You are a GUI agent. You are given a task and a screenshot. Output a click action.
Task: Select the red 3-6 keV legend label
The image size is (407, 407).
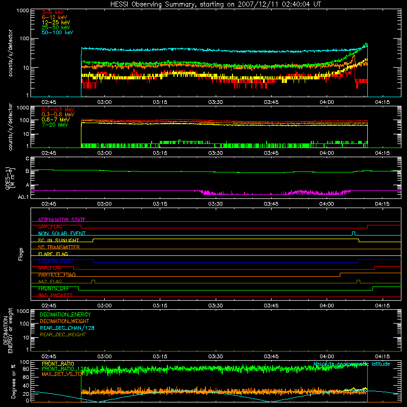[53, 12]
